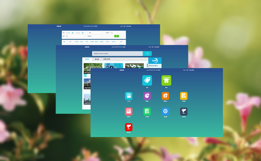Click the yellow document sync icon
The width and height of the screenshot is (261, 161).
point(184,96)
